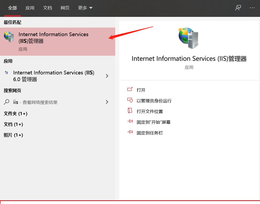Expand the 文件夹 (1+) section
The image size is (260, 204).
point(16,114)
